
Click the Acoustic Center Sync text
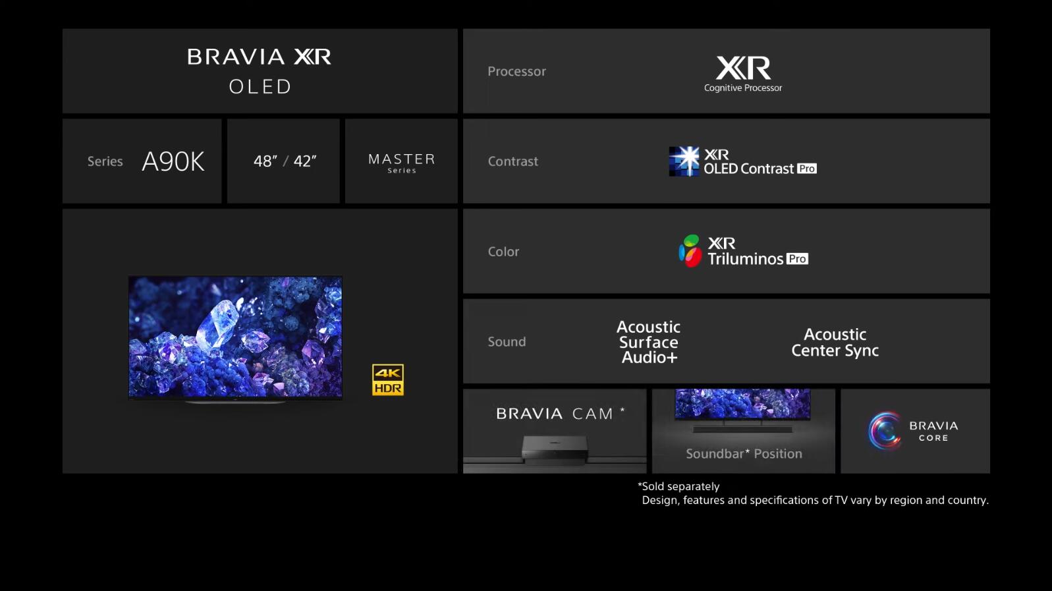point(835,342)
